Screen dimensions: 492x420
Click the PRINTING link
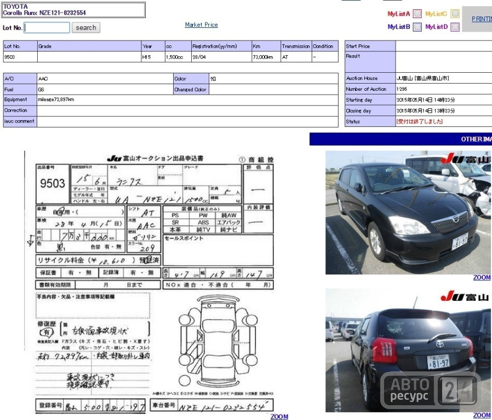click(x=482, y=19)
